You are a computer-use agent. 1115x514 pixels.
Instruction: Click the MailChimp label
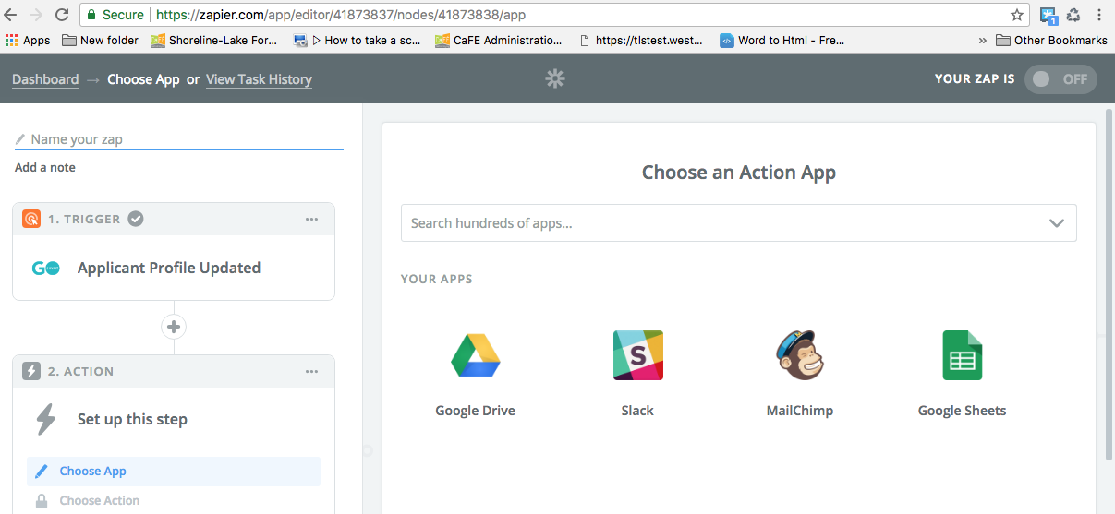tap(800, 411)
